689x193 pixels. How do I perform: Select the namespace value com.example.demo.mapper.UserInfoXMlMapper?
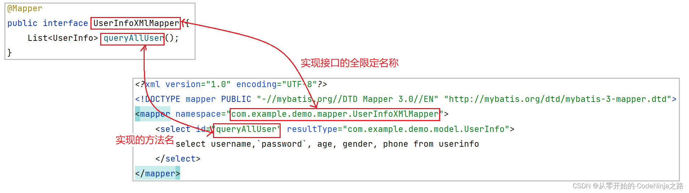tap(335, 114)
